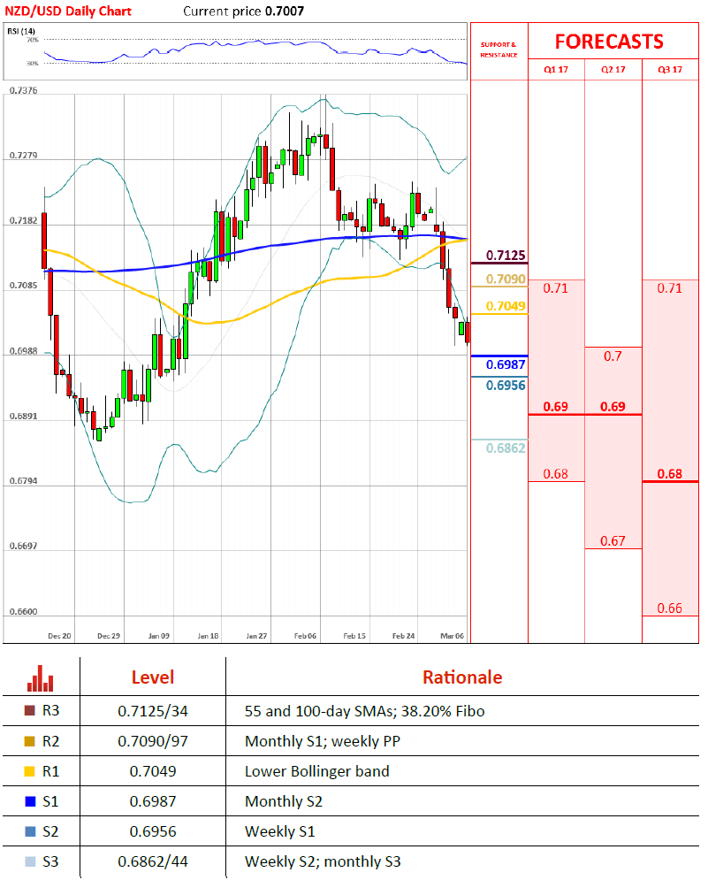
Task: Click the 0.7049 resistance level label
Action: tap(506, 306)
